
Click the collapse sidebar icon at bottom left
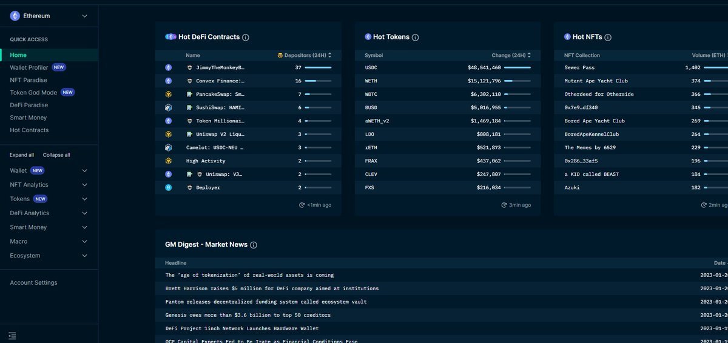[13, 336]
